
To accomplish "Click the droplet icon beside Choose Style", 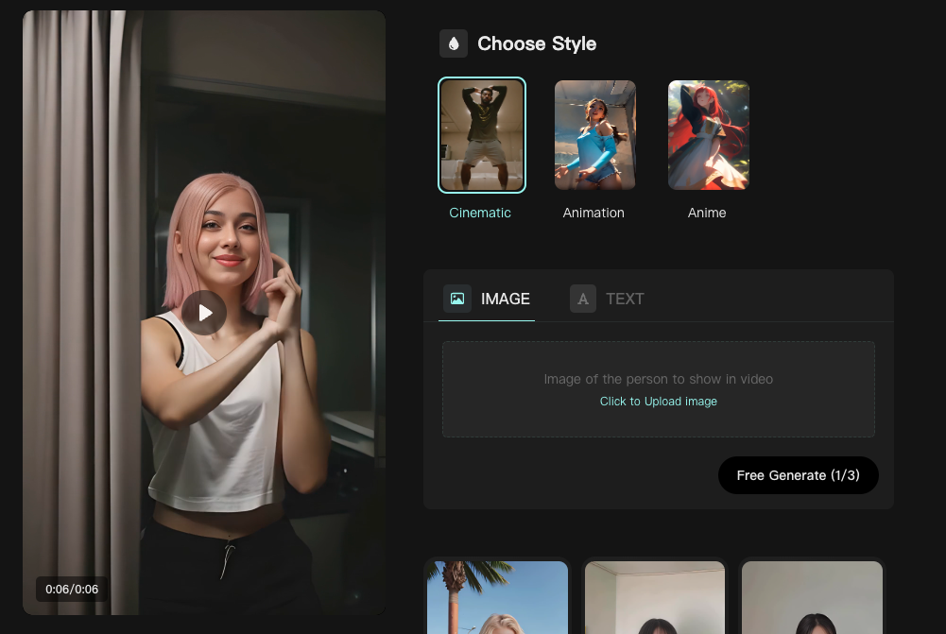I will (x=454, y=43).
